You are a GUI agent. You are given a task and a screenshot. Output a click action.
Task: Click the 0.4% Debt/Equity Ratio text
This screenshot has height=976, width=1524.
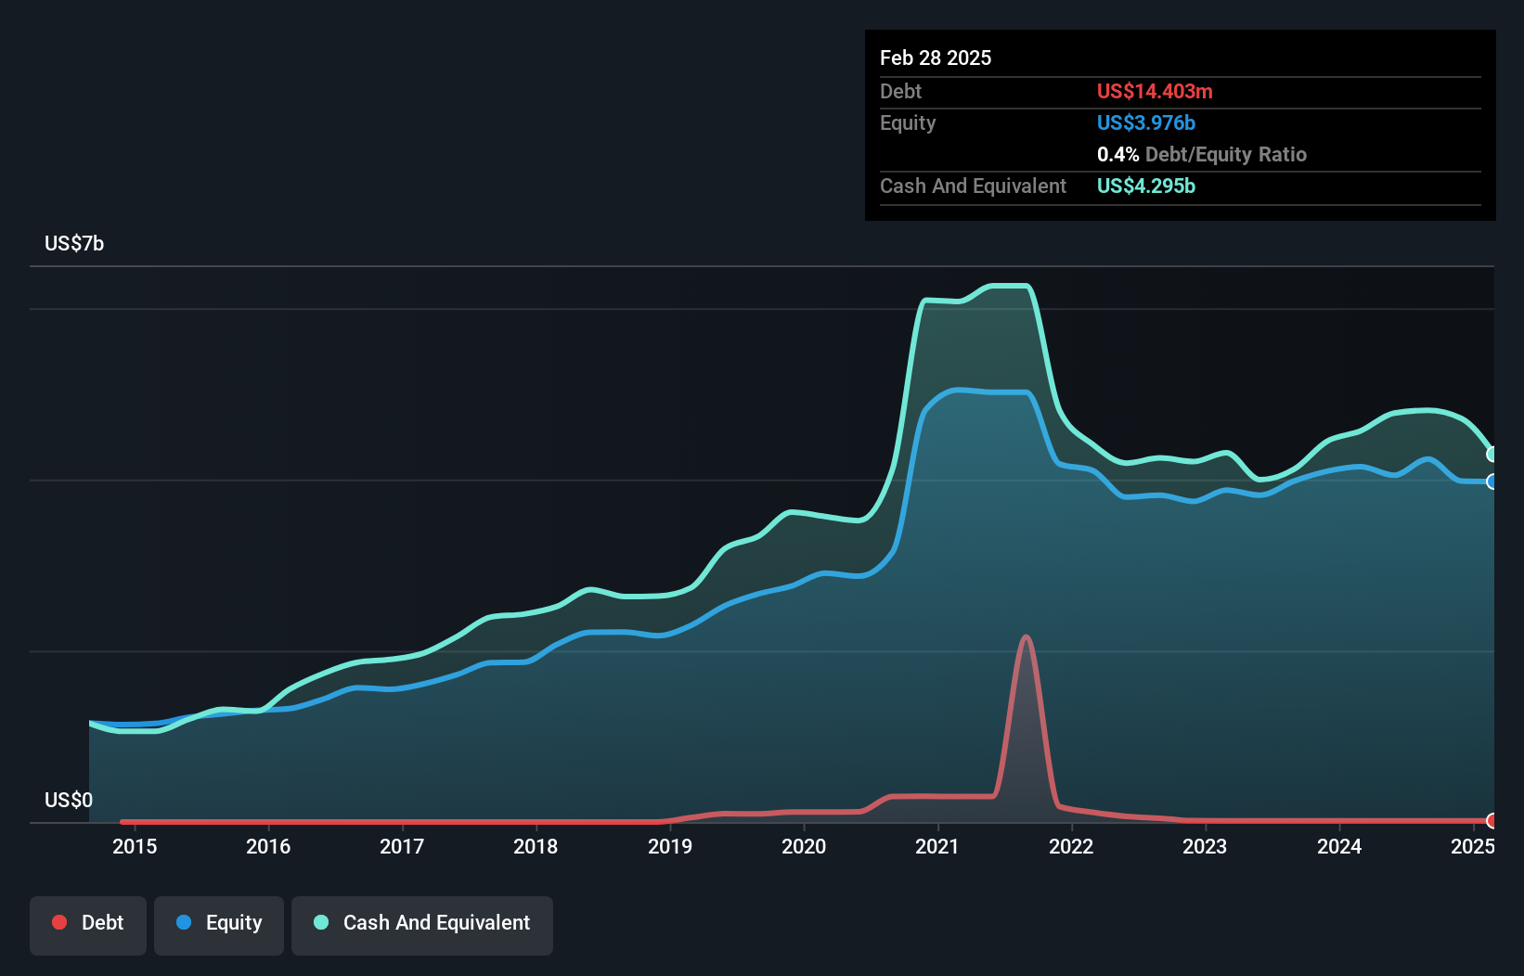tap(1202, 154)
